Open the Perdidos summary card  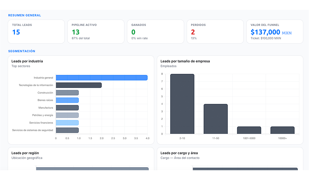[x=215, y=32]
